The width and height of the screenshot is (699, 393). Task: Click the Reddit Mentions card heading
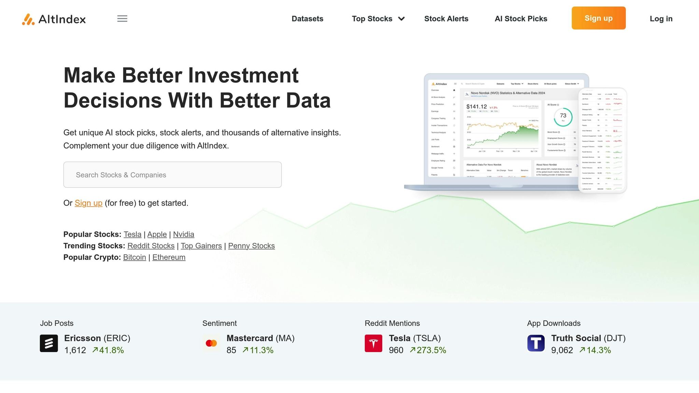pyautogui.click(x=392, y=323)
